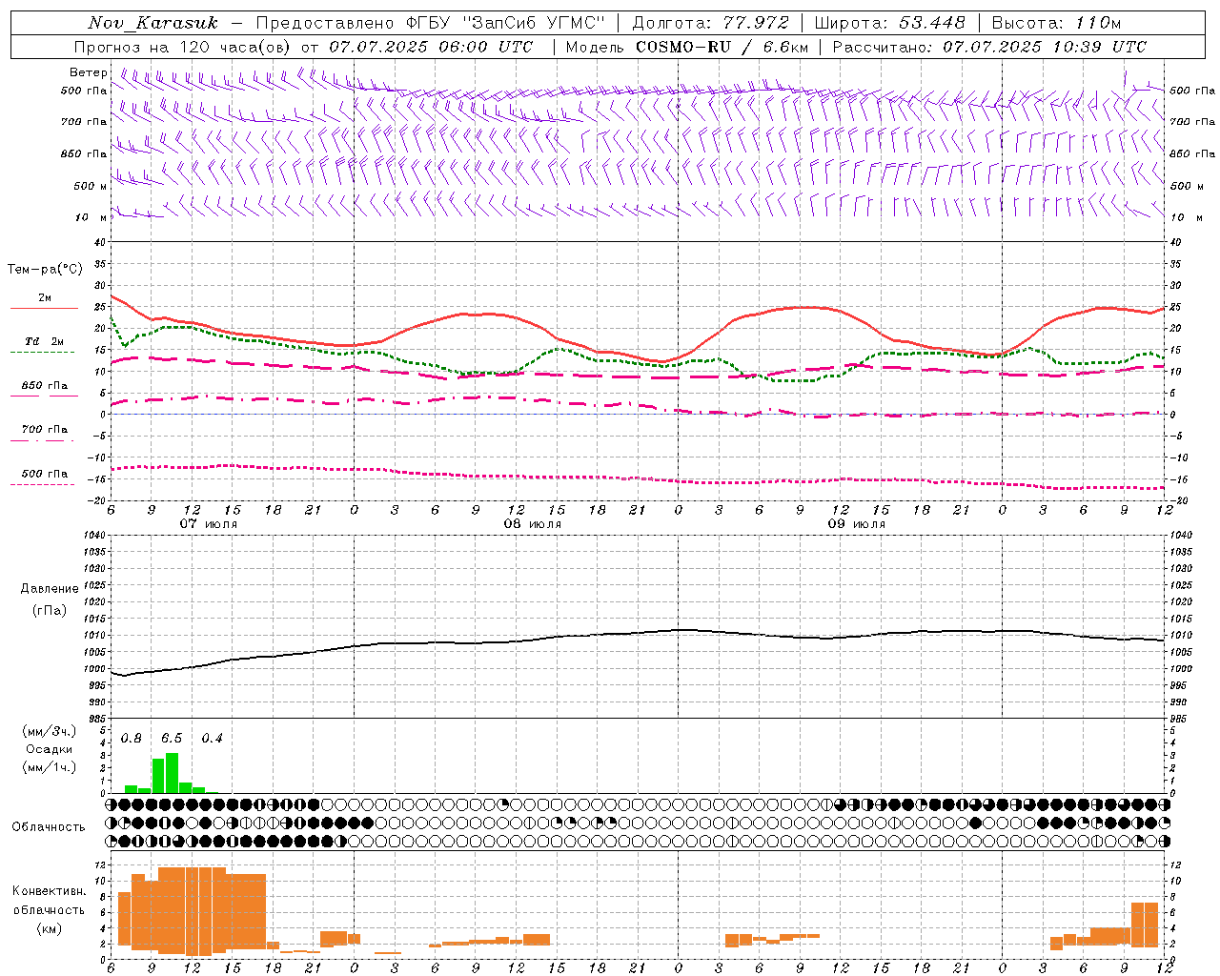Image resolution: width=1220 pixels, height=976 pixels.
Task: Click the Долгота: 77.972 value
Action: [x=710, y=23]
